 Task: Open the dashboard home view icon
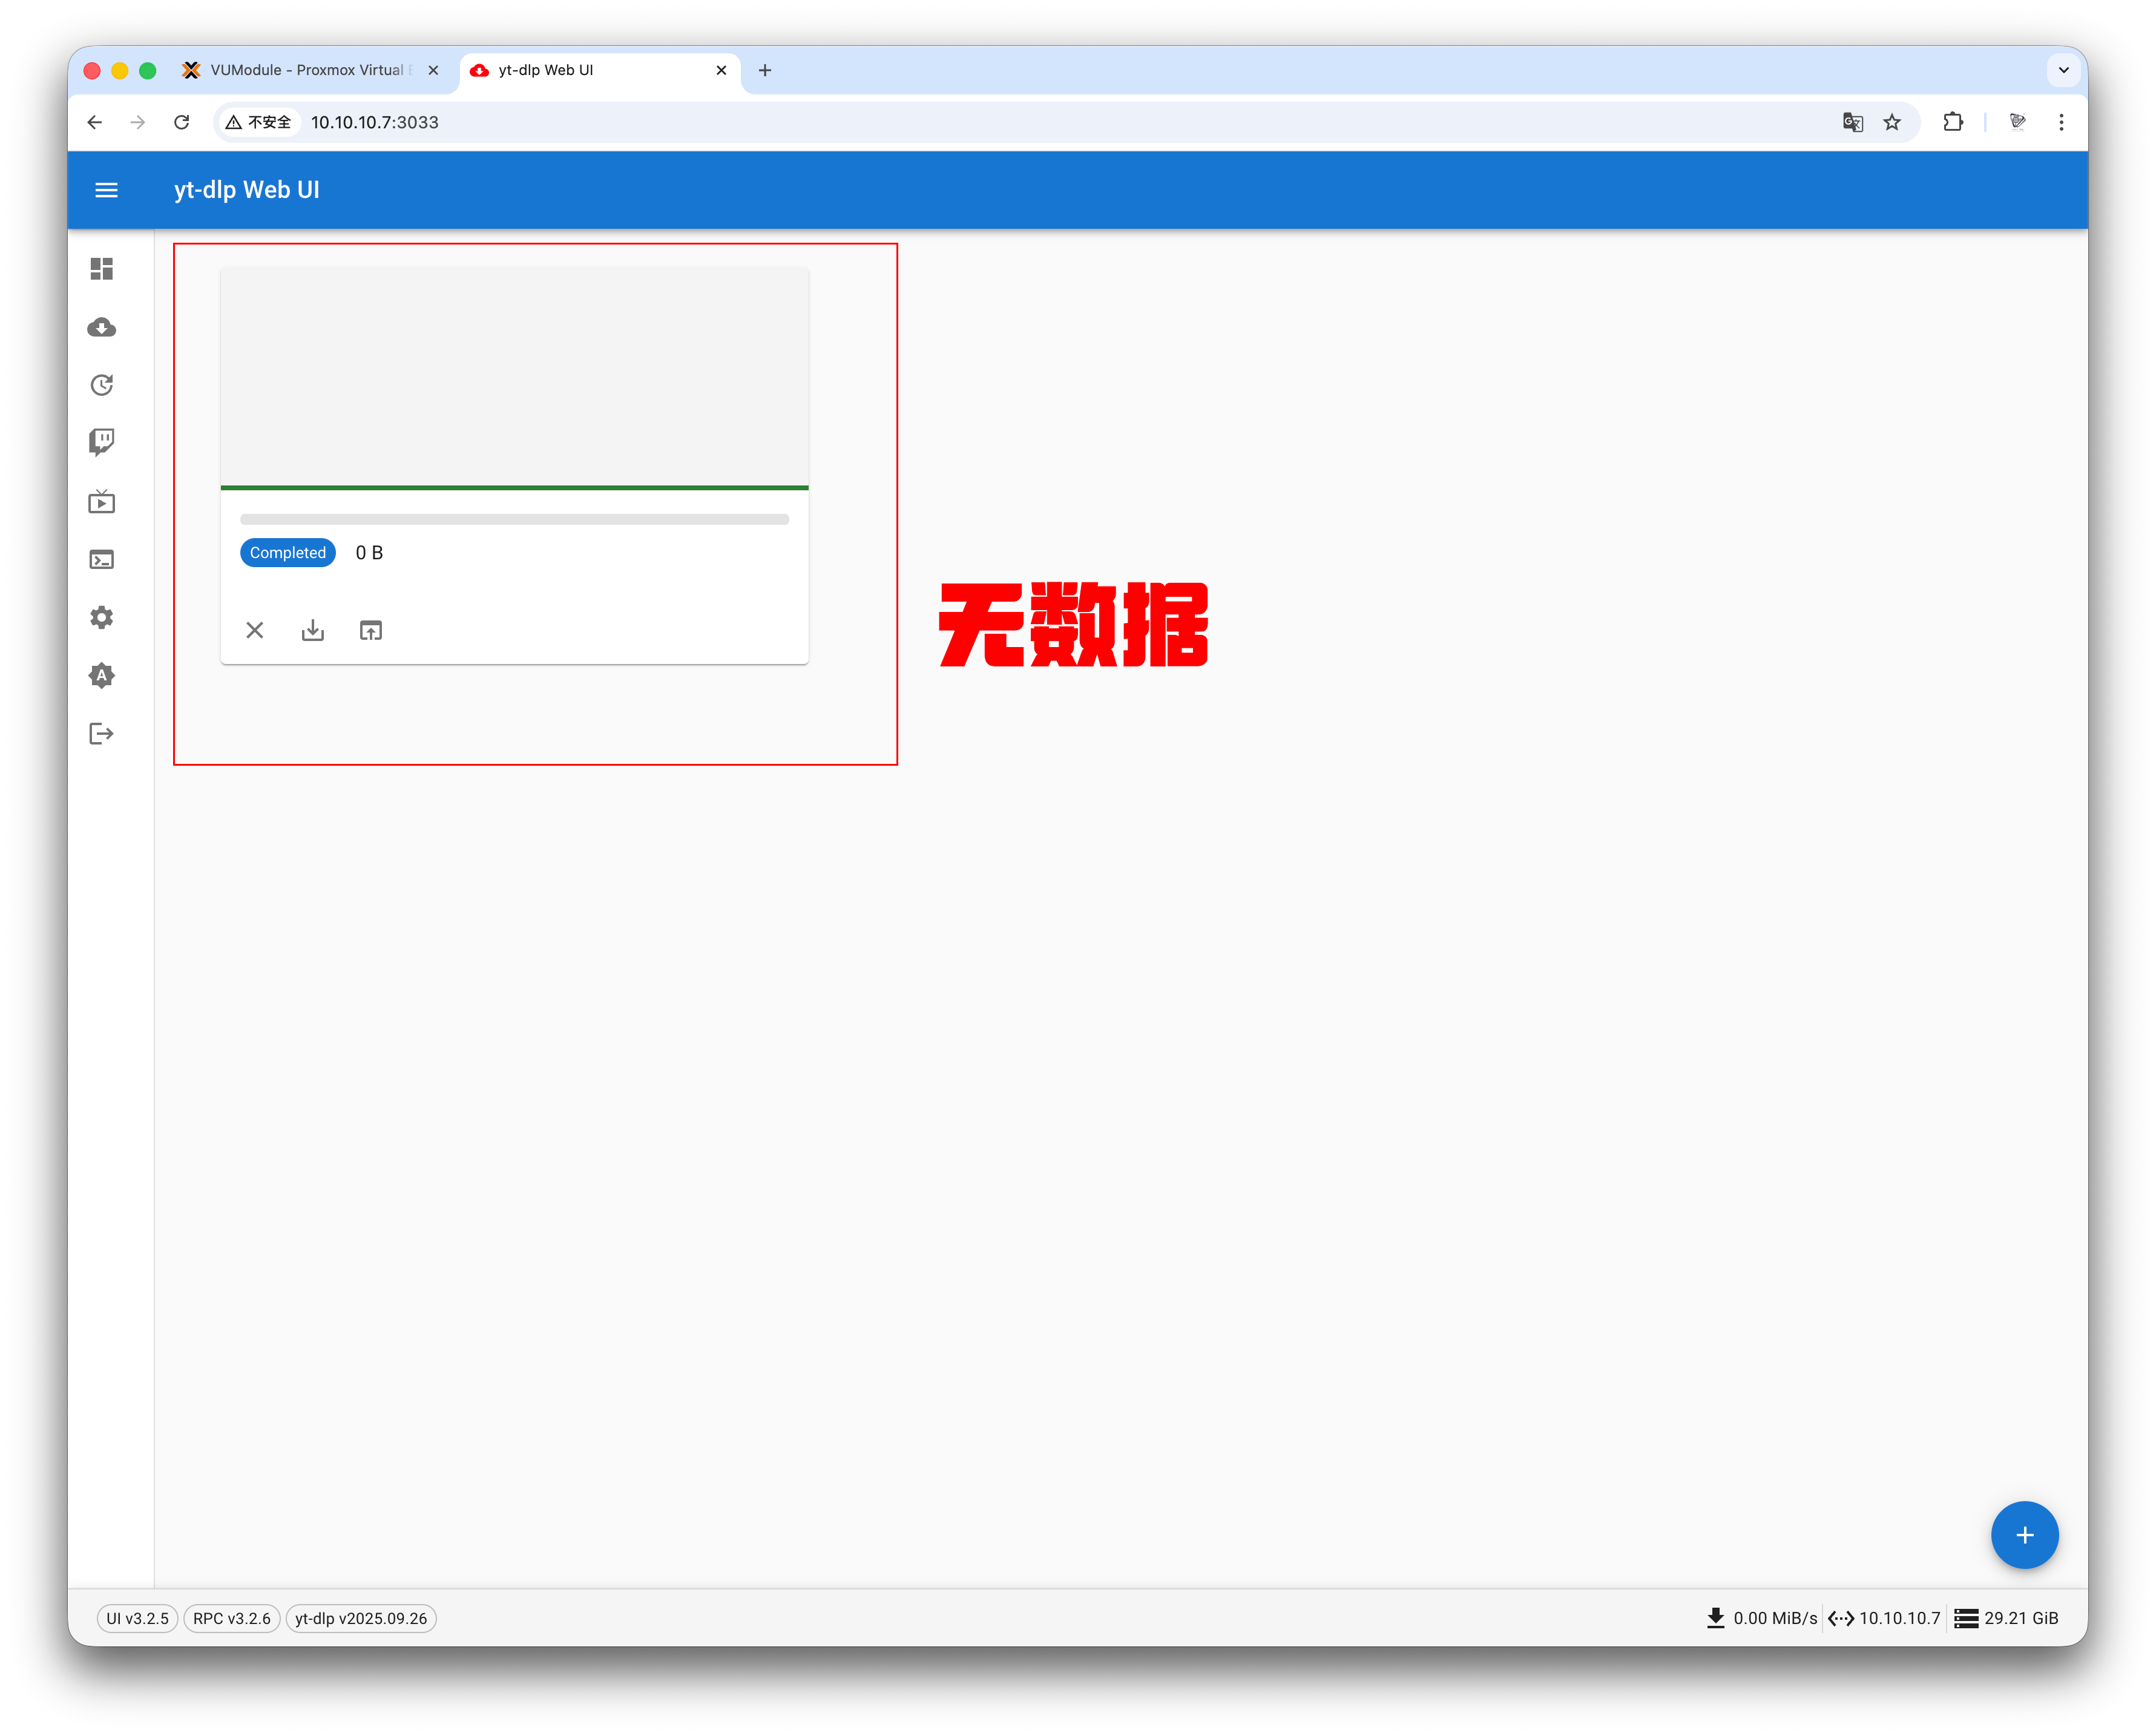coord(102,269)
